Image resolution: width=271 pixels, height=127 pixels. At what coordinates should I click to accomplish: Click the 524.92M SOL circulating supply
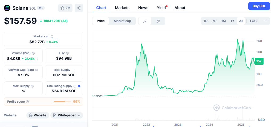(64, 91)
